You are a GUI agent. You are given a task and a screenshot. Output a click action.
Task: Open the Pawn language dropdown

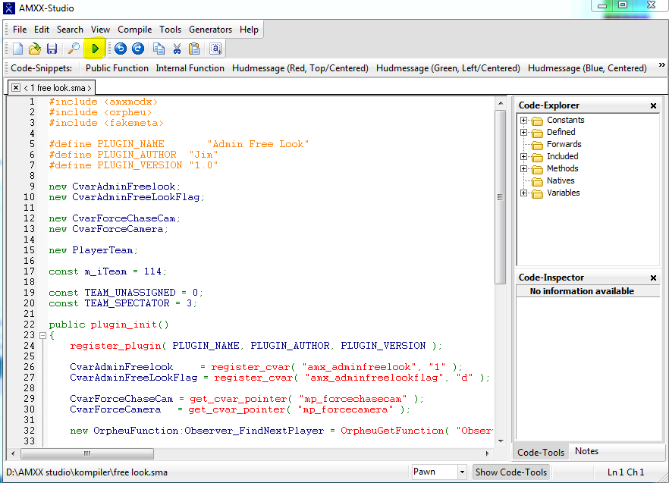[462, 472]
